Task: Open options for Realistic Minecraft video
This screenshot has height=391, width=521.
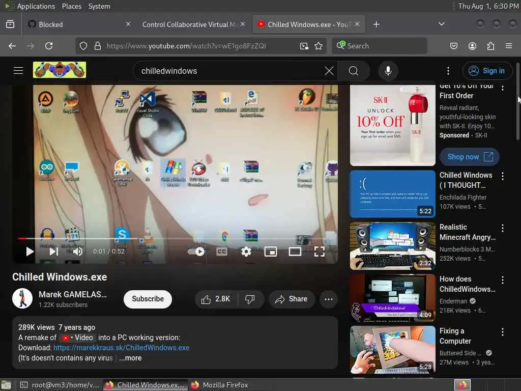Action: pos(502,228)
